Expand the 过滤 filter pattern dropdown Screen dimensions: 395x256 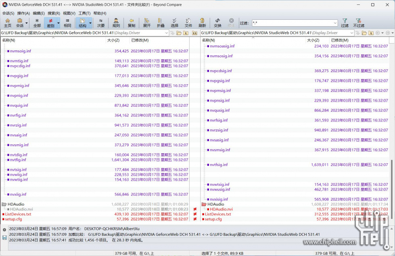(x=335, y=23)
